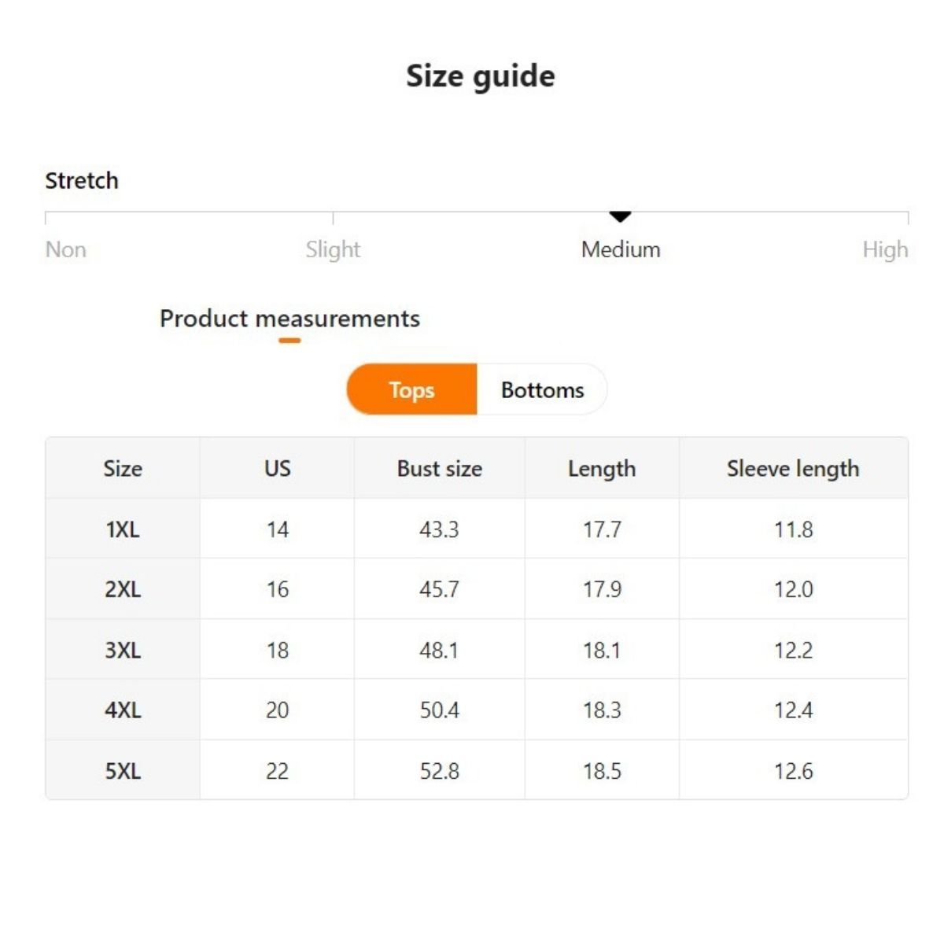Switch to the Bottoms tab

point(542,389)
